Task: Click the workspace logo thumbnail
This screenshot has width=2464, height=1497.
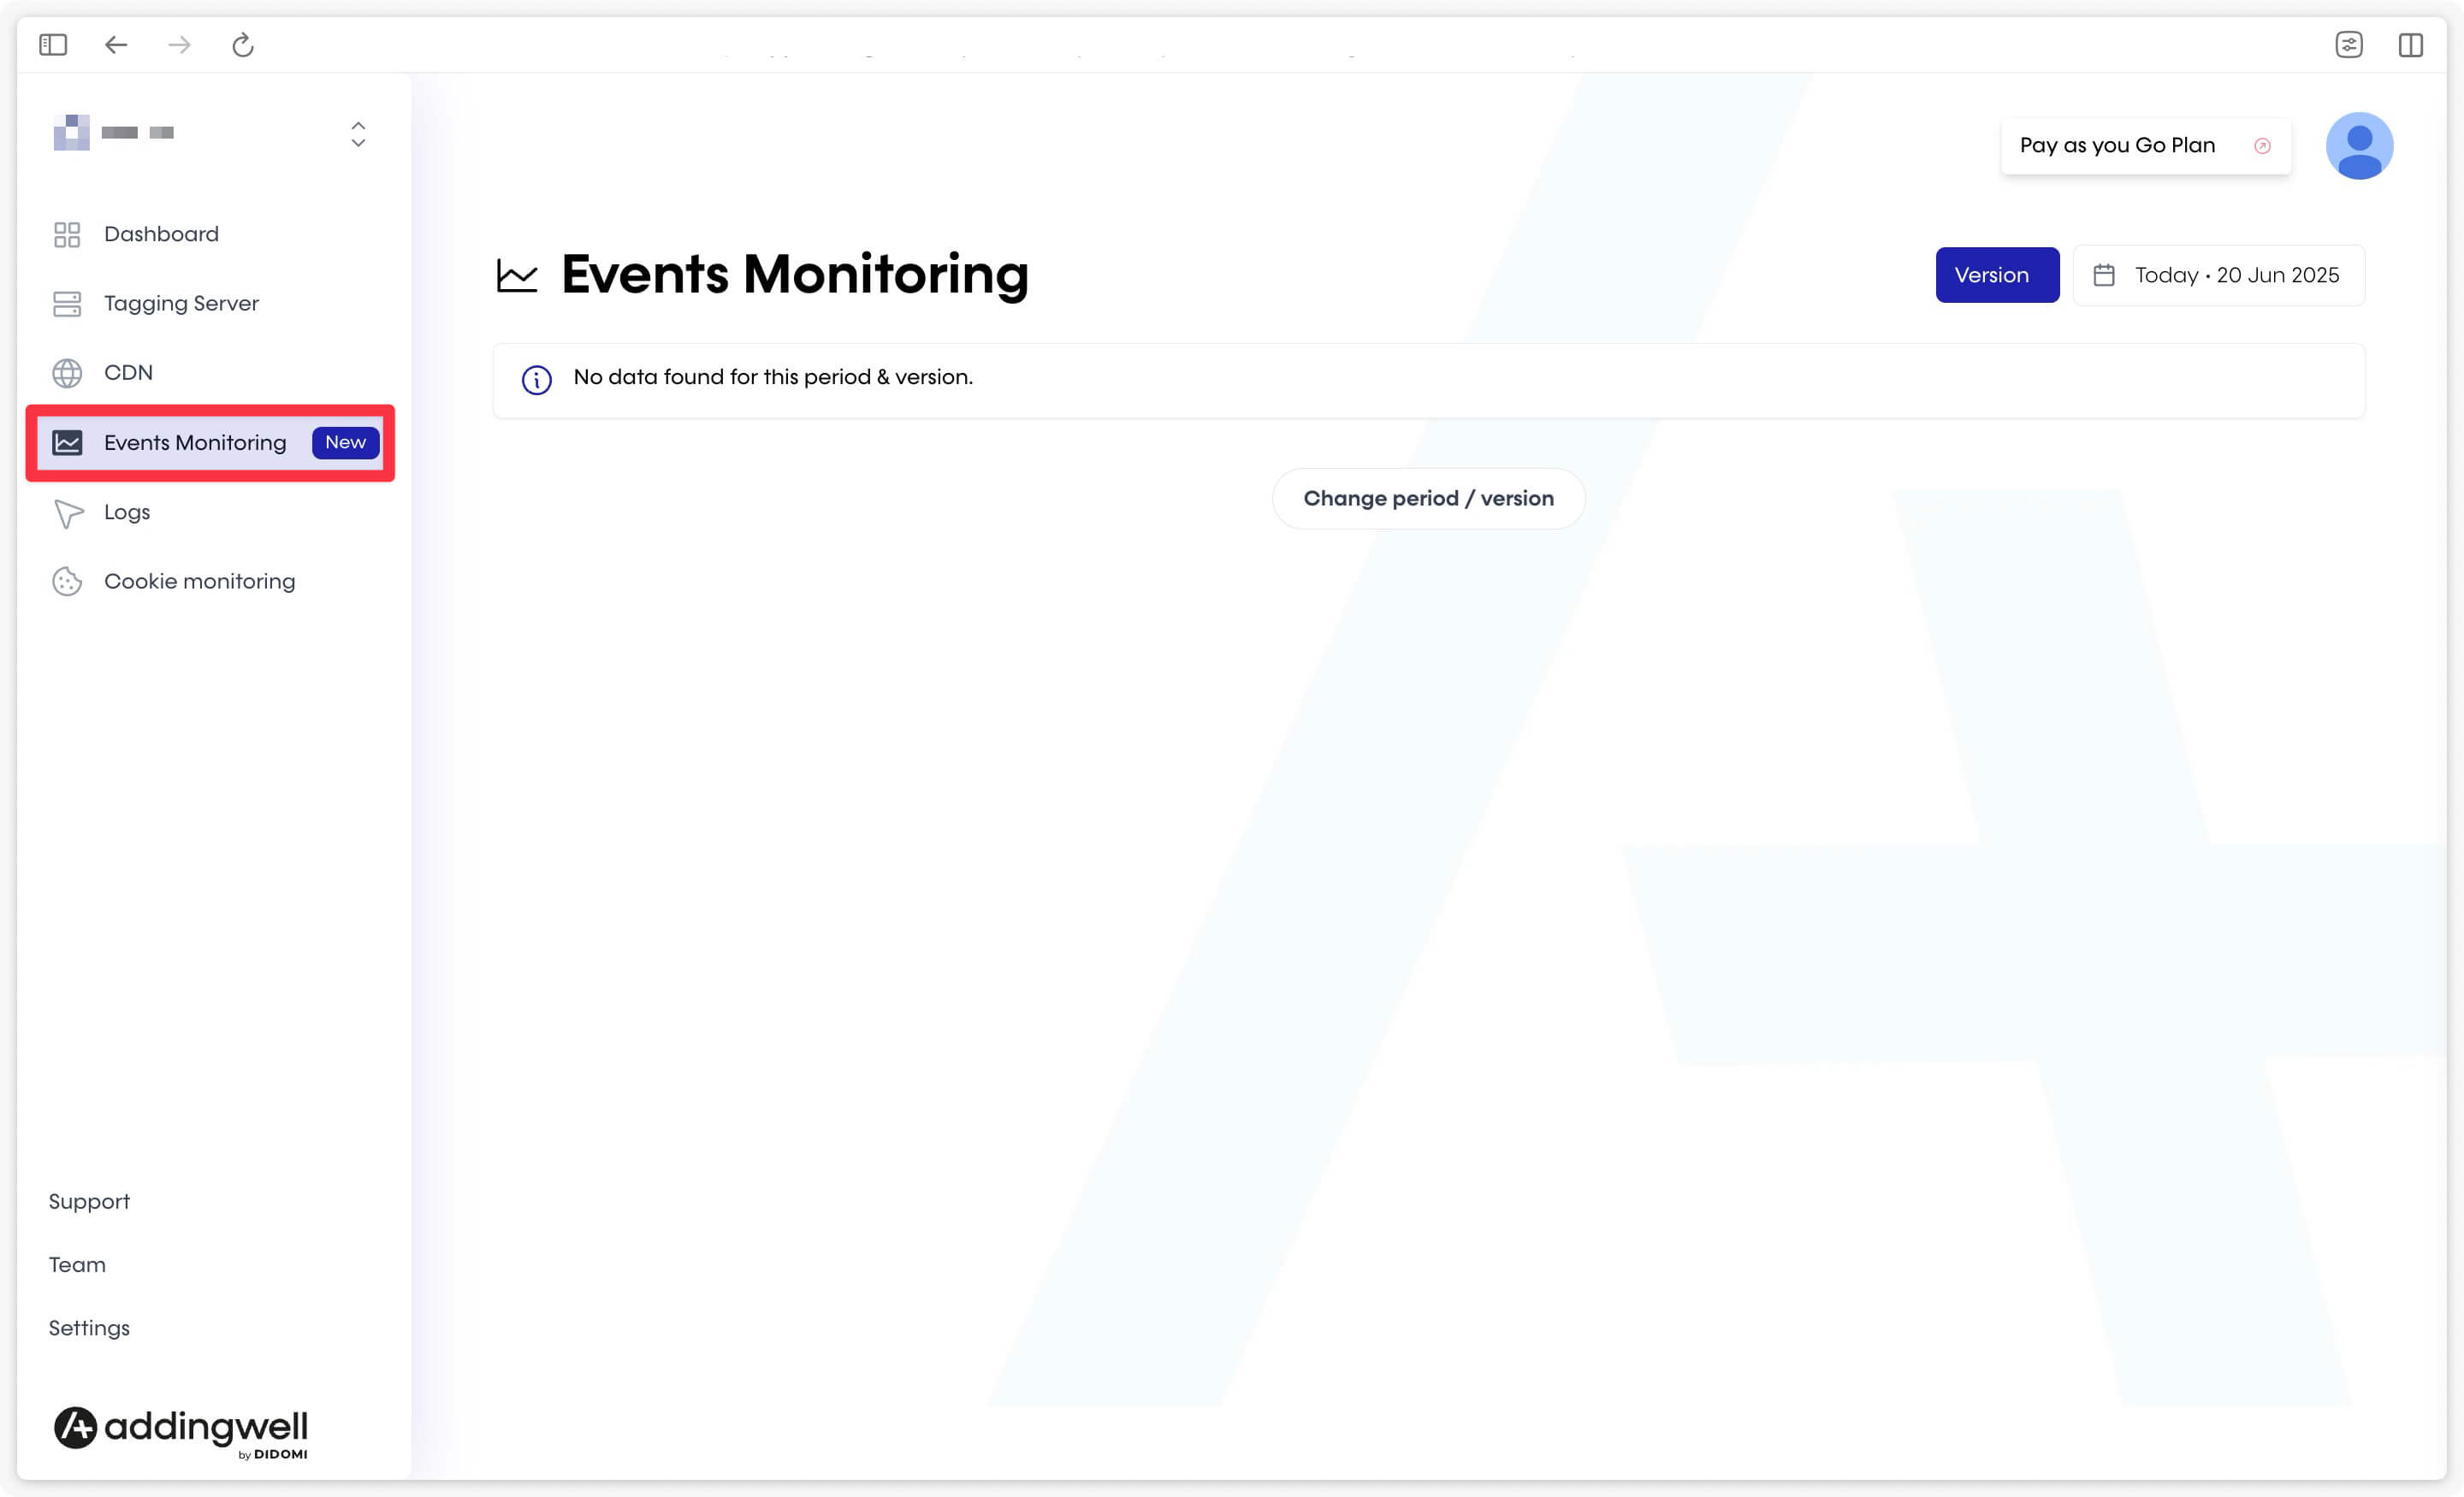Action: click(x=71, y=133)
